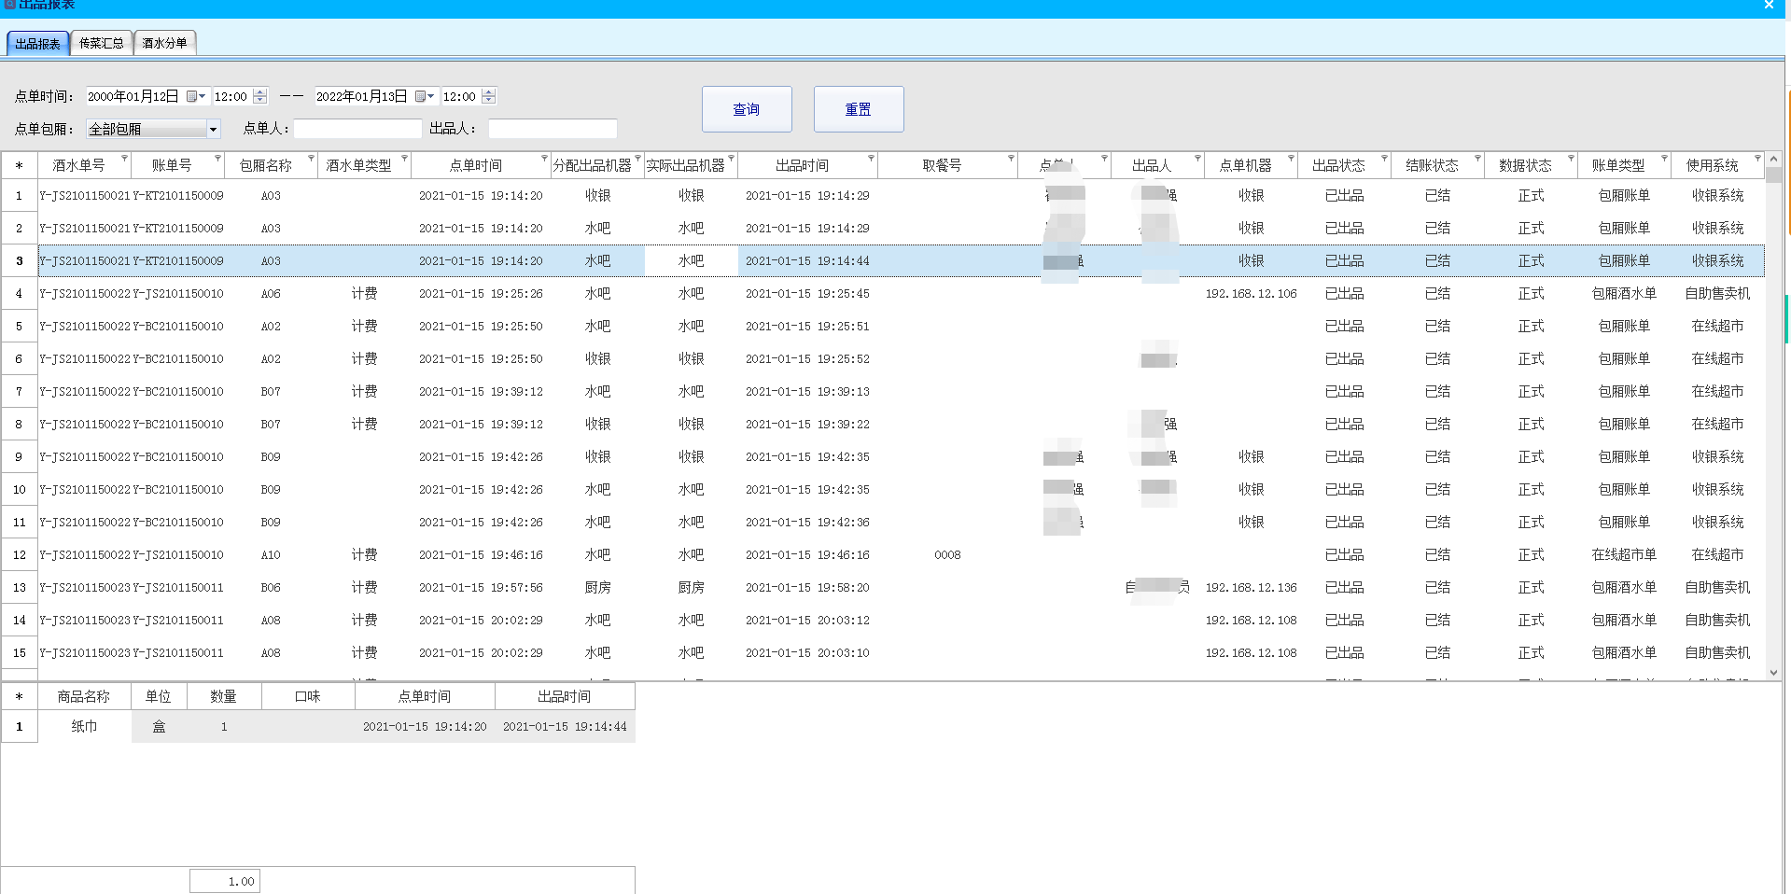Open the start date calendar dropdown
This screenshot has height=894, width=1791.
[x=196, y=96]
